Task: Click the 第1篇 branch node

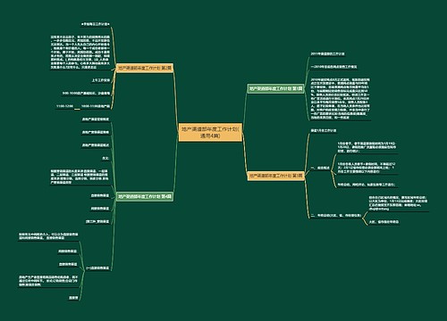Action: pyautogui.click(x=275, y=88)
